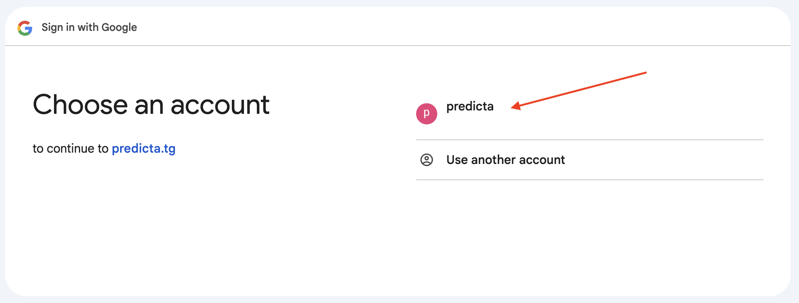Click the red arrow annotation's head
The image size is (799, 303).
point(515,107)
